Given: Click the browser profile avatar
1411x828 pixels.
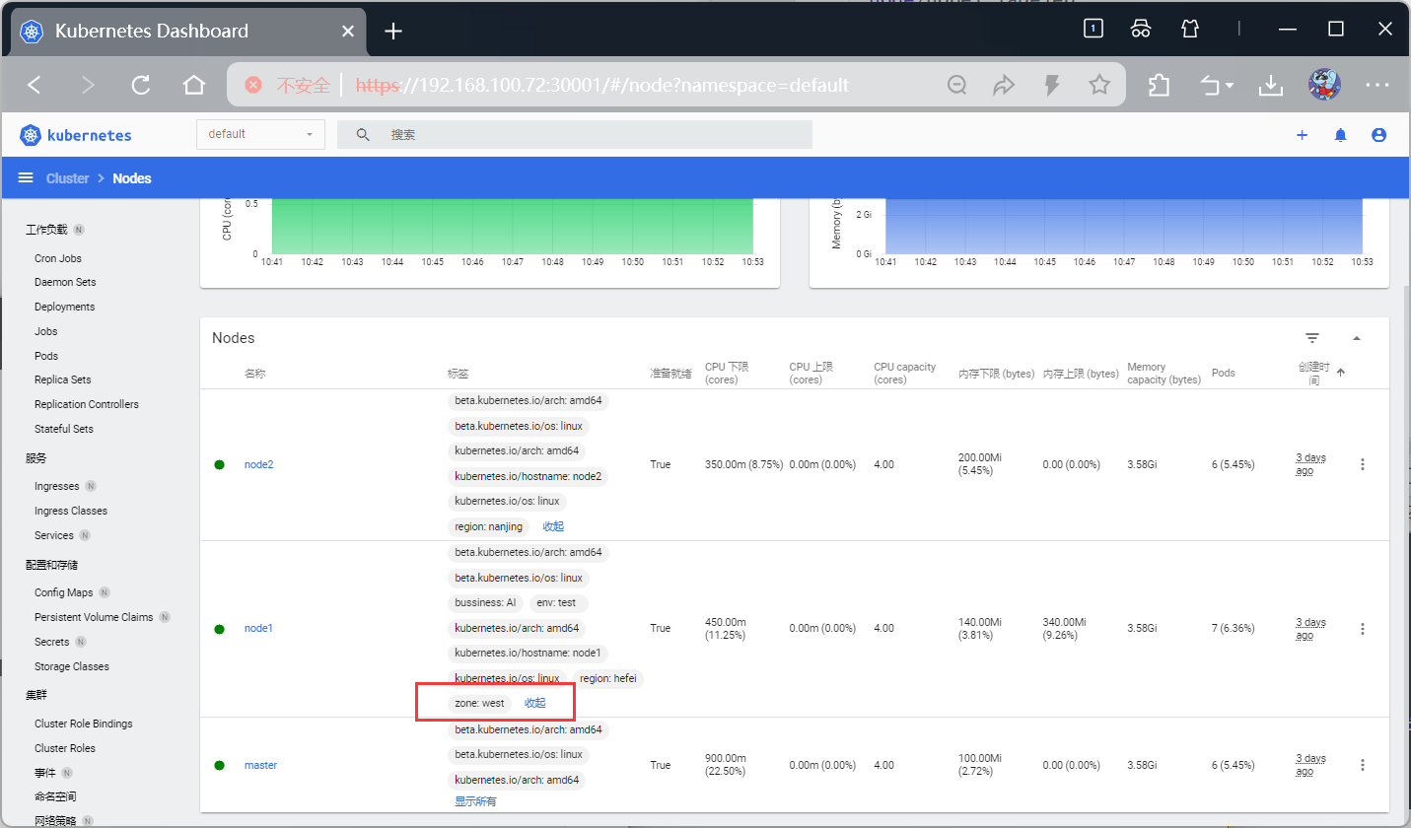Looking at the screenshot, I should pyautogui.click(x=1324, y=85).
